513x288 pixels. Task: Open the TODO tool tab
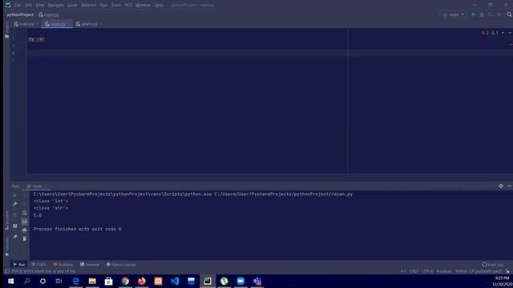[38, 265]
